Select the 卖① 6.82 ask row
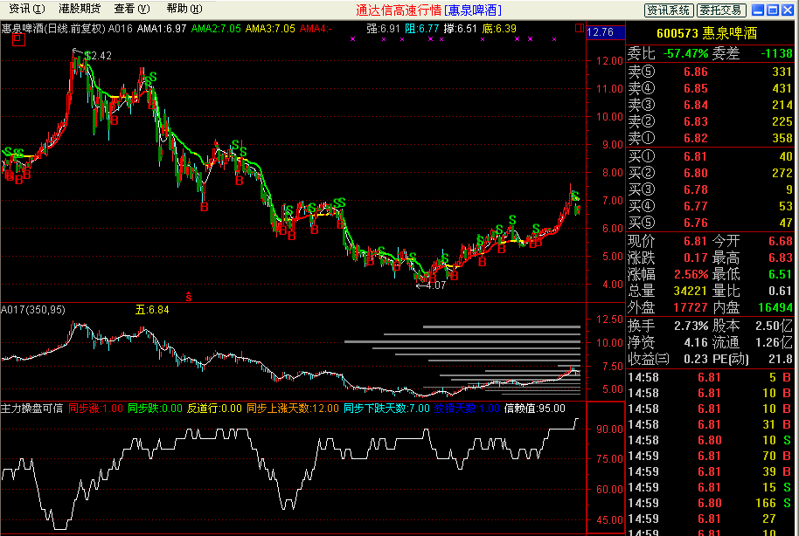Image resolution: width=799 pixels, height=536 pixels. point(710,138)
